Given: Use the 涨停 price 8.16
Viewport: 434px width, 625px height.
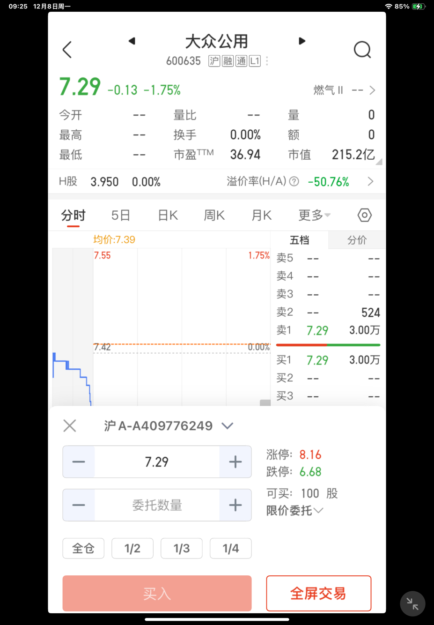Looking at the screenshot, I should click(310, 454).
